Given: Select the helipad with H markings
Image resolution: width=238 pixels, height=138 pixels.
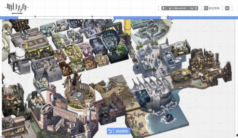Looking at the screenshot, I should pyautogui.click(x=36, y=42).
